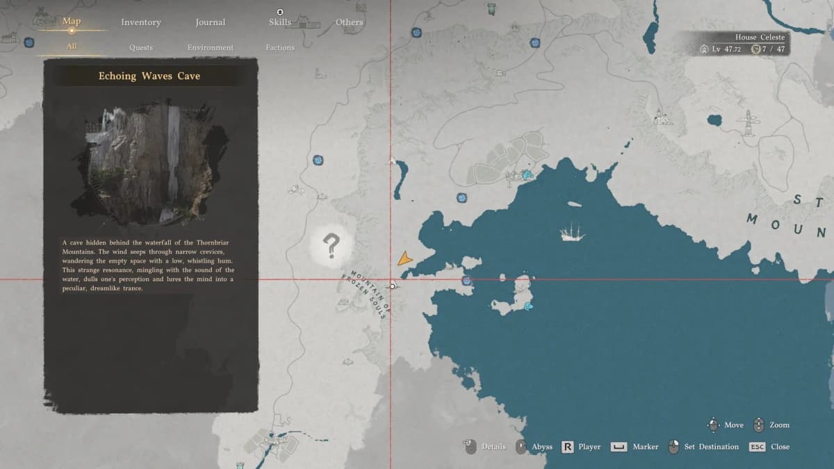Switch to the Journal tab
Viewport: 834px width, 469px height.
210,22
